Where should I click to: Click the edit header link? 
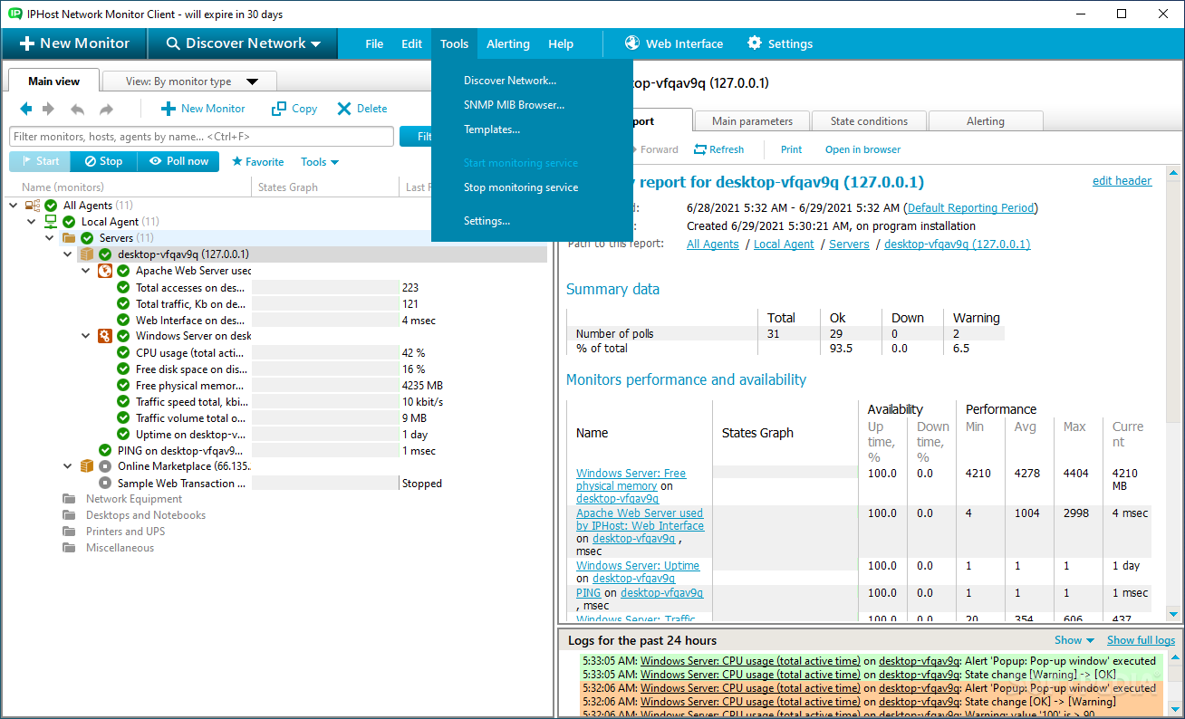1122,180
